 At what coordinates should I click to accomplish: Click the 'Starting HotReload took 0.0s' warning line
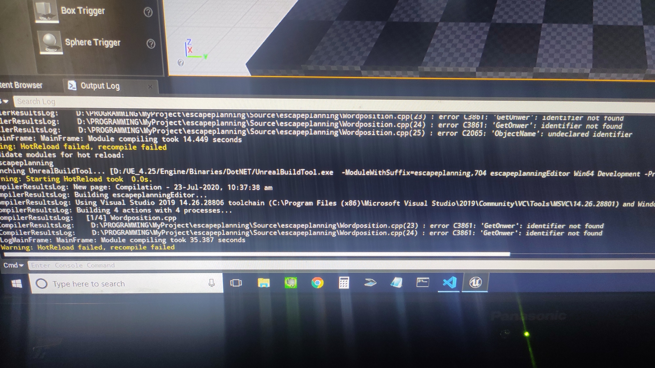[76, 179]
